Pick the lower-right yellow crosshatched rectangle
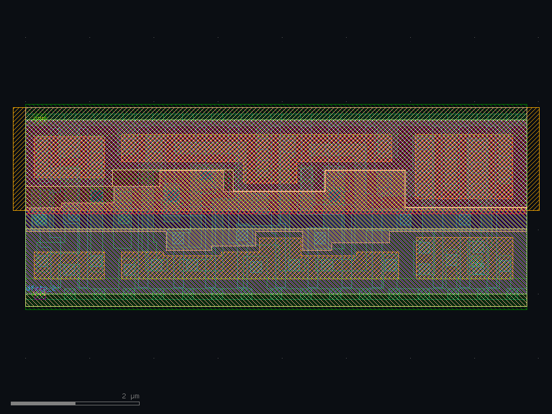 [x=464, y=258]
